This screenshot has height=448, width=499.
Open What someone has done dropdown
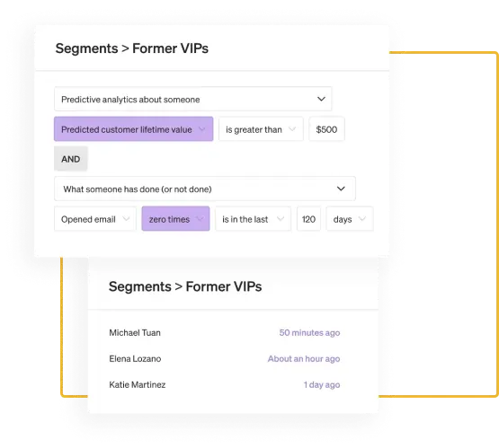[205, 189]
